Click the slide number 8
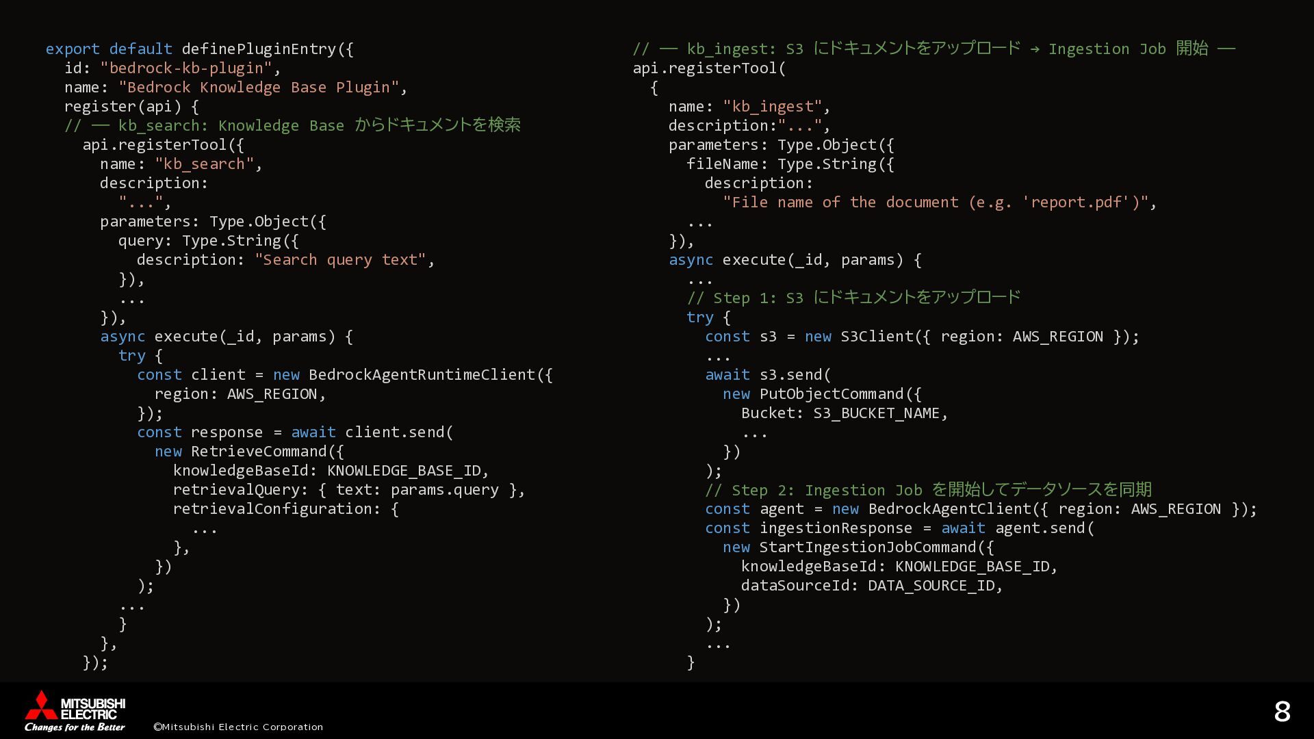This screenshot has height=739, width=1314. tap(1282, 712)
